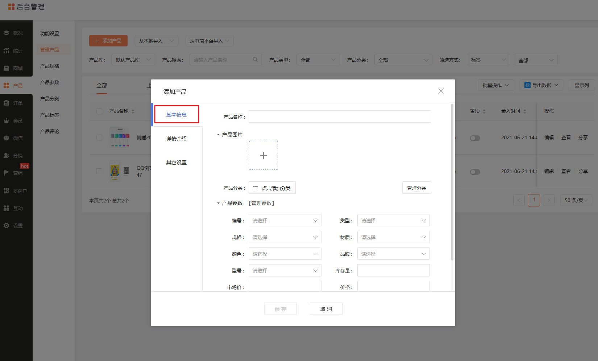
Task: Click the 【管理参数】 link
Action: [x=262, y=203]
